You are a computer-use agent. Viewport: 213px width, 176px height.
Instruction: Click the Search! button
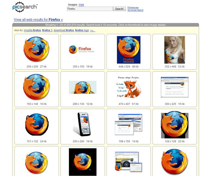[119, 9]
